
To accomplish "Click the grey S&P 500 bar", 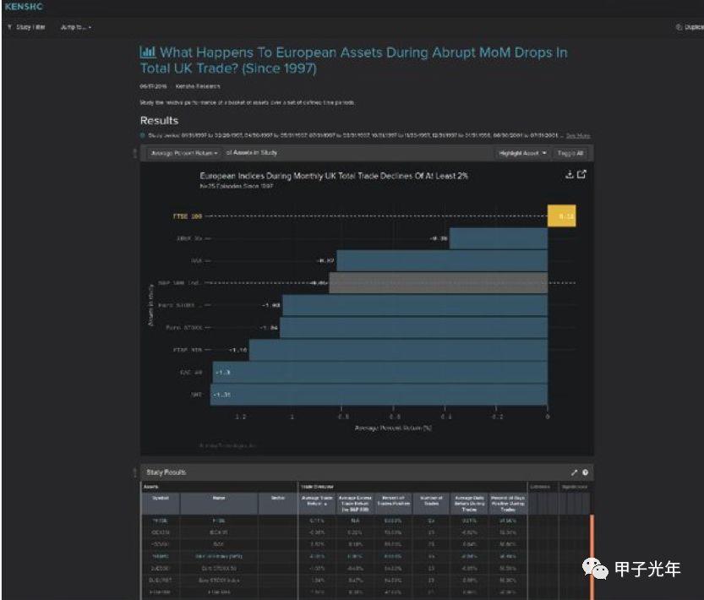I will (x=438, y=283).
